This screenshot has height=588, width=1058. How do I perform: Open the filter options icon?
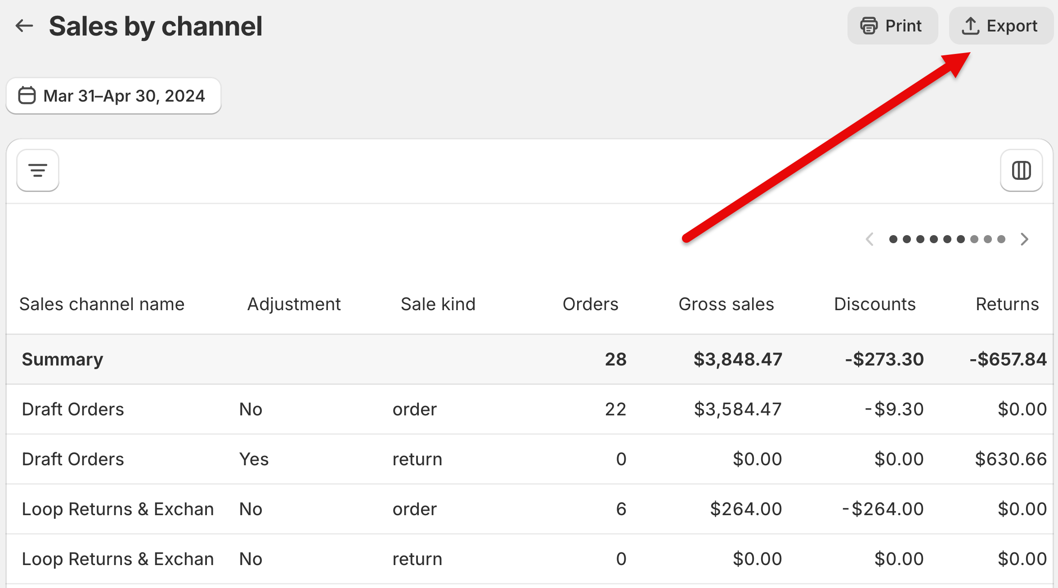[37, 170]
